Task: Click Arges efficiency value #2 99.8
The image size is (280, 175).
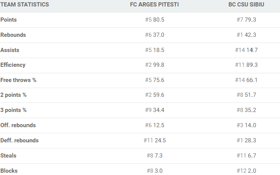Action: (x=155, y=65)
